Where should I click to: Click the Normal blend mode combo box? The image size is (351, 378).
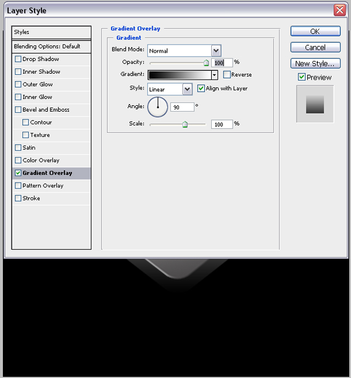click(184, 51)
